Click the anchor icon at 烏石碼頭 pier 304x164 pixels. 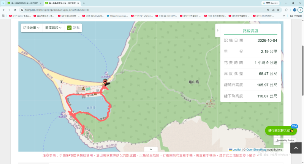62,114
